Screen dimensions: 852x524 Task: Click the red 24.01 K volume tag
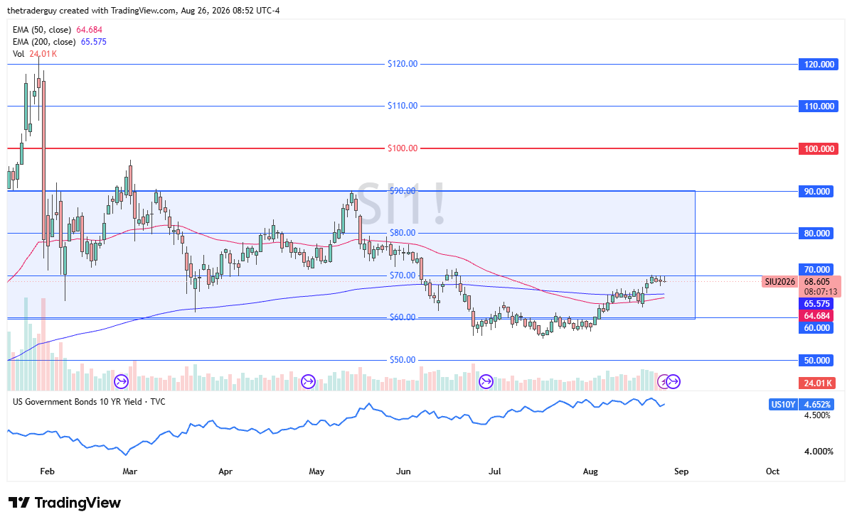tap(816, 383)
